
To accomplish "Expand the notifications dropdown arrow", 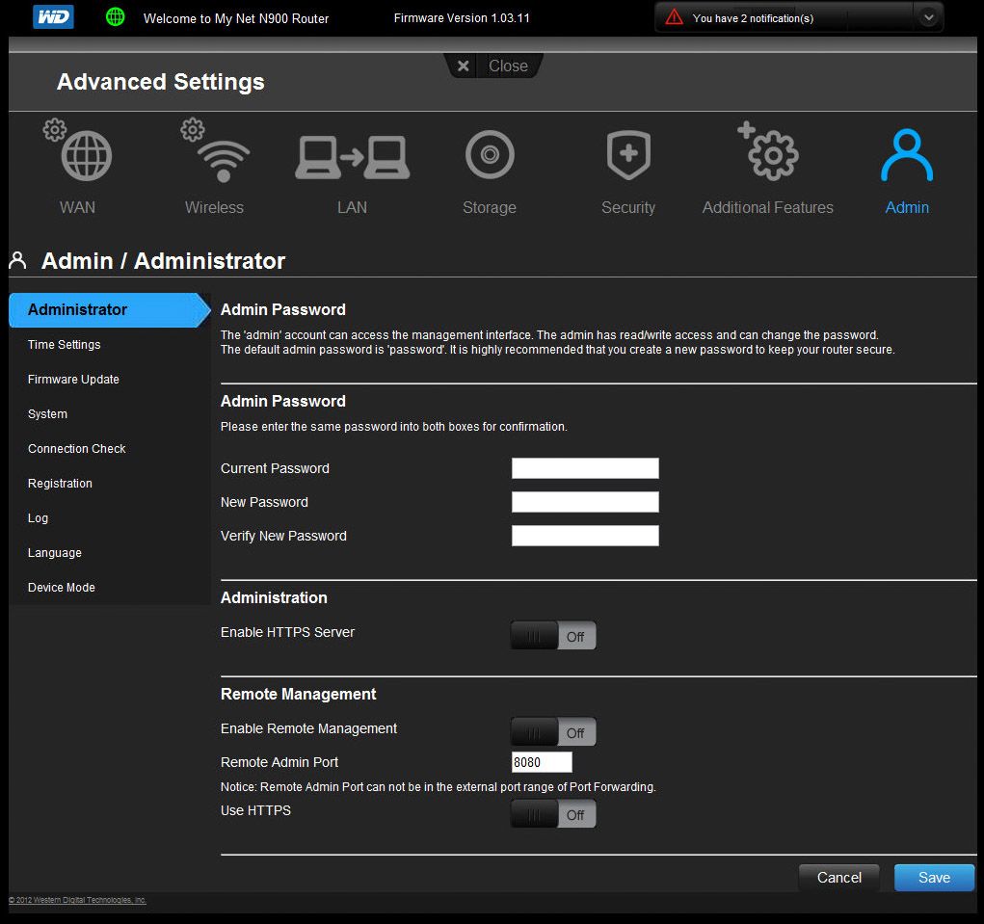I will click(x=929, y=17).
